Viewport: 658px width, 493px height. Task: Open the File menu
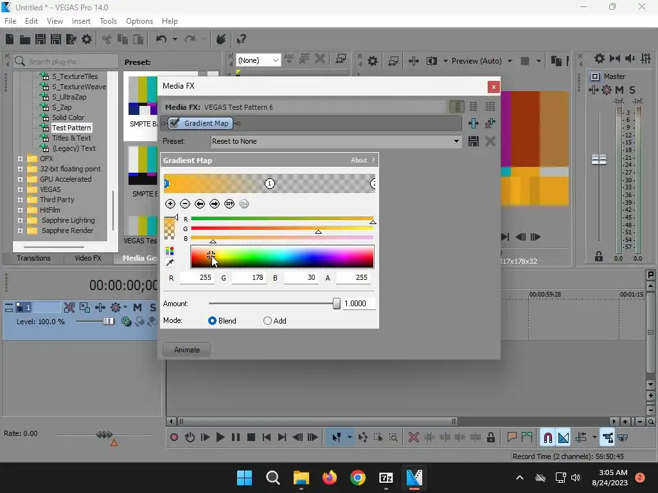point(10,21)
